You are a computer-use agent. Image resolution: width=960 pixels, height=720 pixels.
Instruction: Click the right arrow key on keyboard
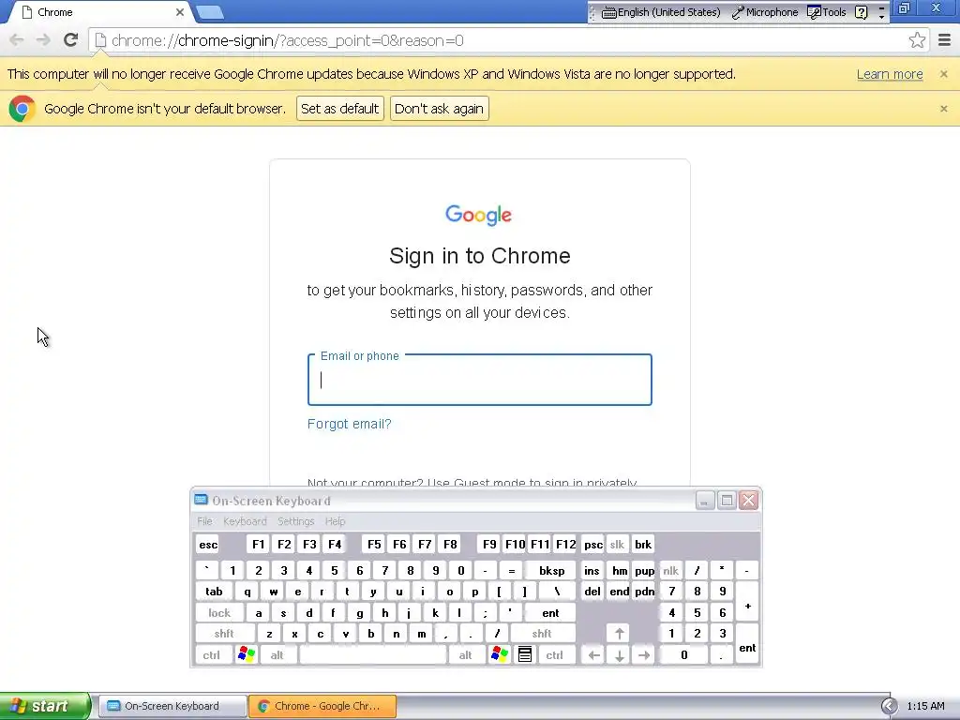tap(644, 655)
